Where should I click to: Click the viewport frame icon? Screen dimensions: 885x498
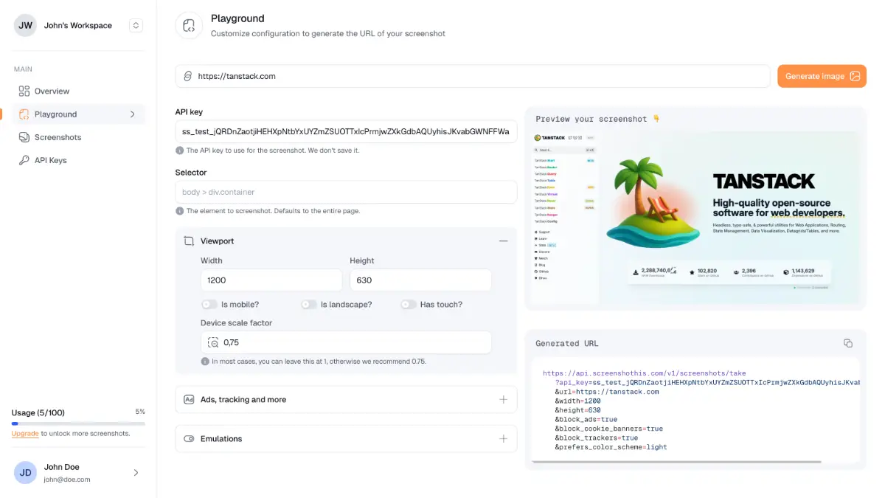(x=189, y=241)
